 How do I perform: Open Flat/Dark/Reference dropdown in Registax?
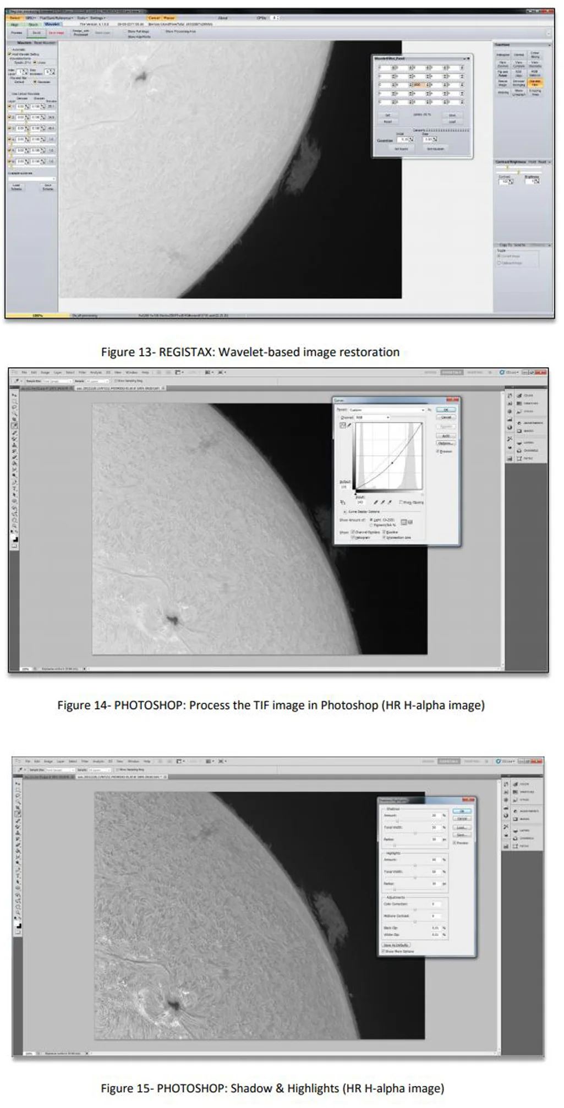tap(56, 18)
